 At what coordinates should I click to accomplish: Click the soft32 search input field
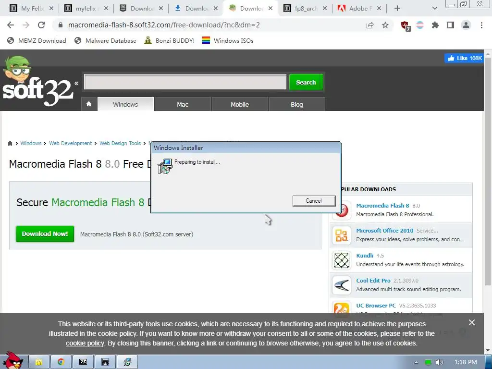pos(185,82)
